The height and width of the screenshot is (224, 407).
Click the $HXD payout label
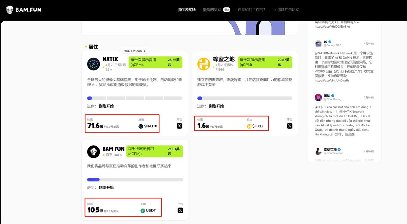pyautogui.click(x=257, y=126)
